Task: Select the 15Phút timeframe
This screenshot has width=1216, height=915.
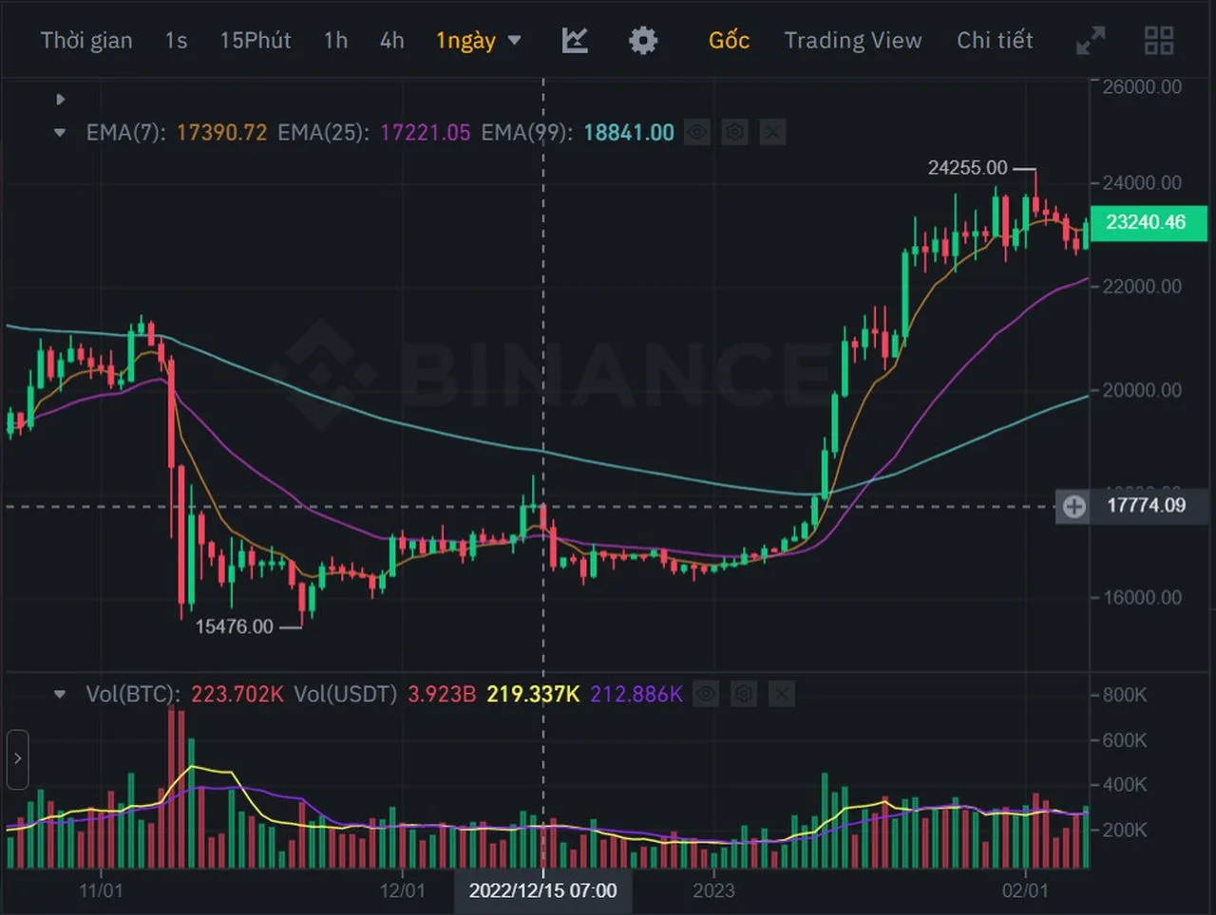Action: click(x=255, y=41)
